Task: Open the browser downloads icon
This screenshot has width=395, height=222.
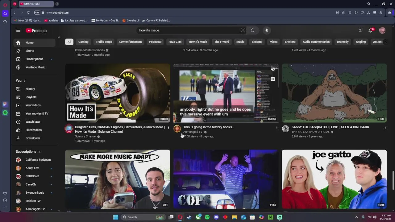Action: (x=368, y=13)
